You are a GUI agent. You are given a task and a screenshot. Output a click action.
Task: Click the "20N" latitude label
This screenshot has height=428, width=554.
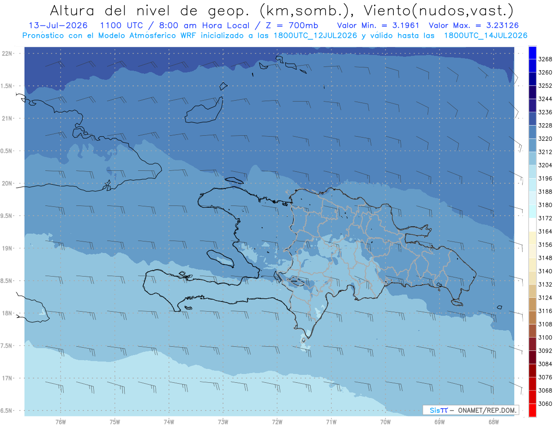[x=7, y=183]
